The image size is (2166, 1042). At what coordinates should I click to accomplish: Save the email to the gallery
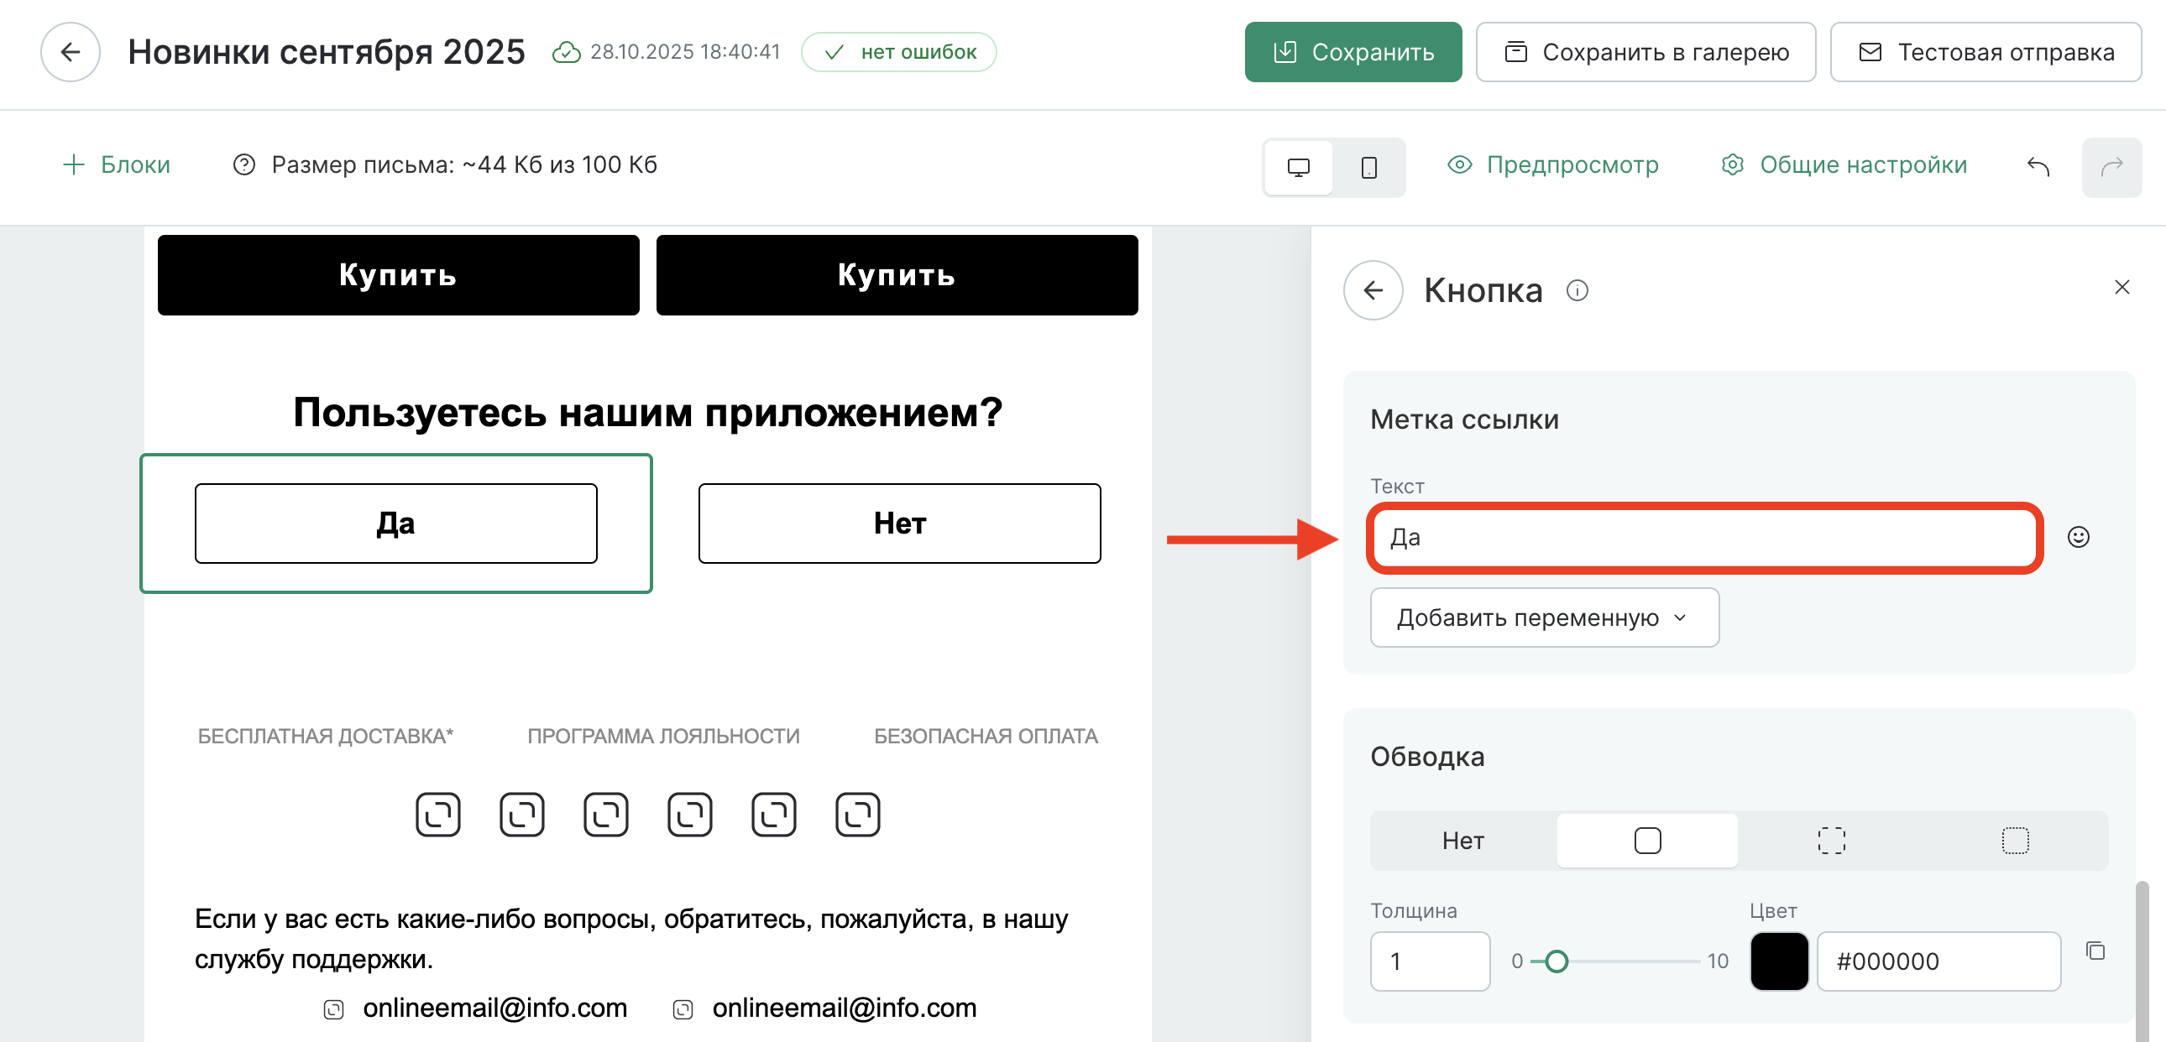coord(1646,52)
